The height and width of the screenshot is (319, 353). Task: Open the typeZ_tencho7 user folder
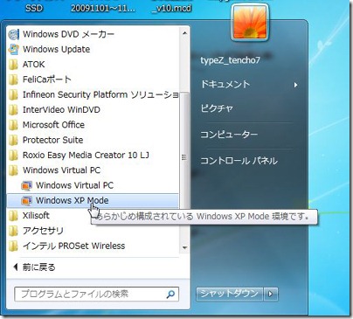click(x=230, y=60)
